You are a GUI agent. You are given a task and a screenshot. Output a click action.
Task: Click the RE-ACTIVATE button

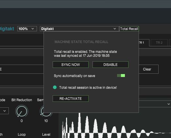tap(71, 99)
